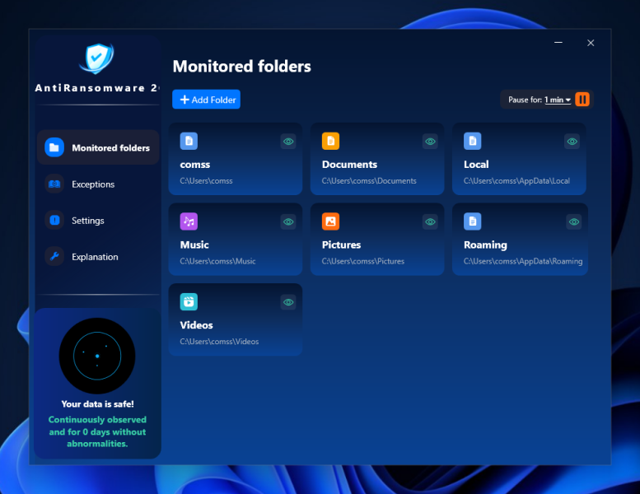Go to the Explanation section

click(98, 257)
